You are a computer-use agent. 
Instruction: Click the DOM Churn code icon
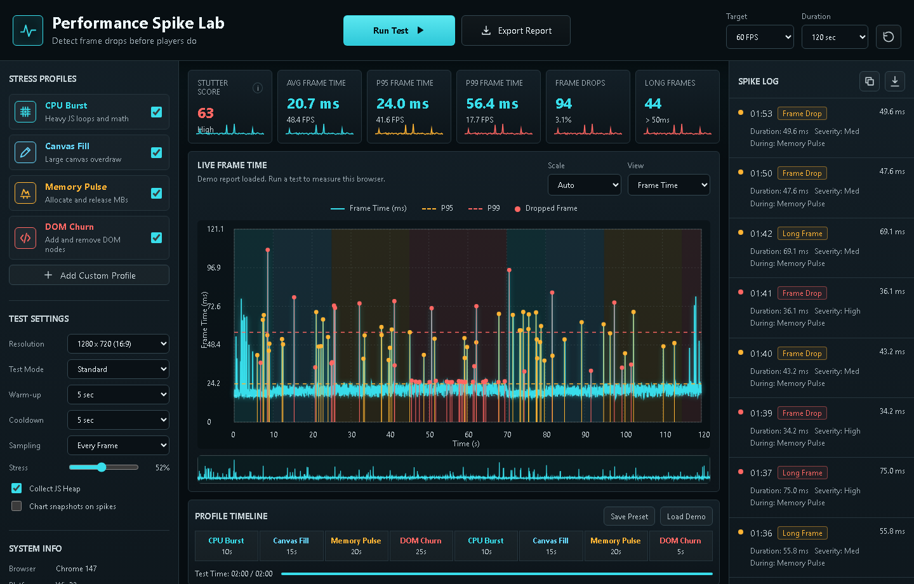click(25, 238)
